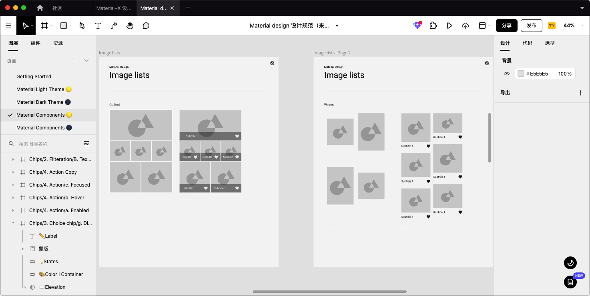
Task: Click the vertical canvas scrollbar
Action: click(x=490, y=137)
